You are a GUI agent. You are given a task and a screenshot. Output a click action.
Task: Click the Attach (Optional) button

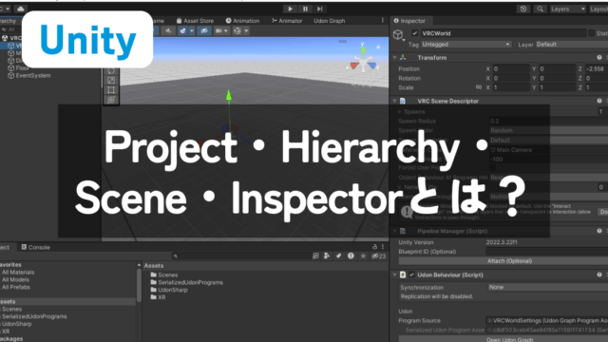(x=503, y=261)
